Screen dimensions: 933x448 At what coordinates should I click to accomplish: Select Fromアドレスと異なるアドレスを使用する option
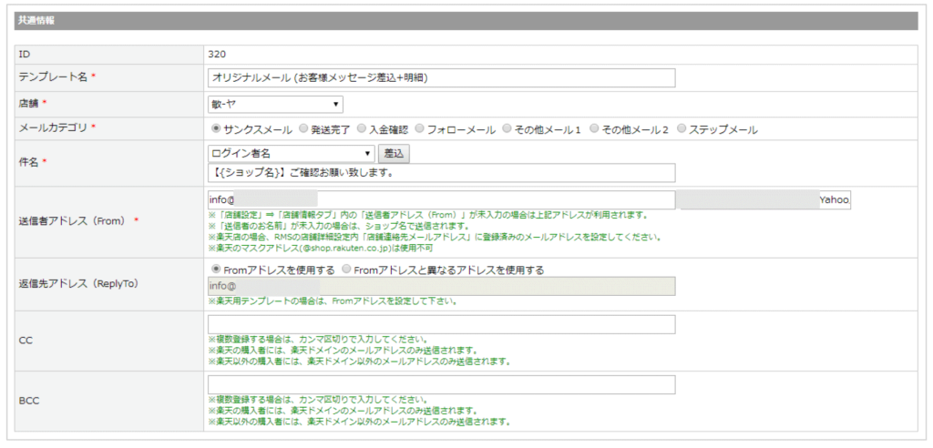pyautogui.click(x=346, y=270)
